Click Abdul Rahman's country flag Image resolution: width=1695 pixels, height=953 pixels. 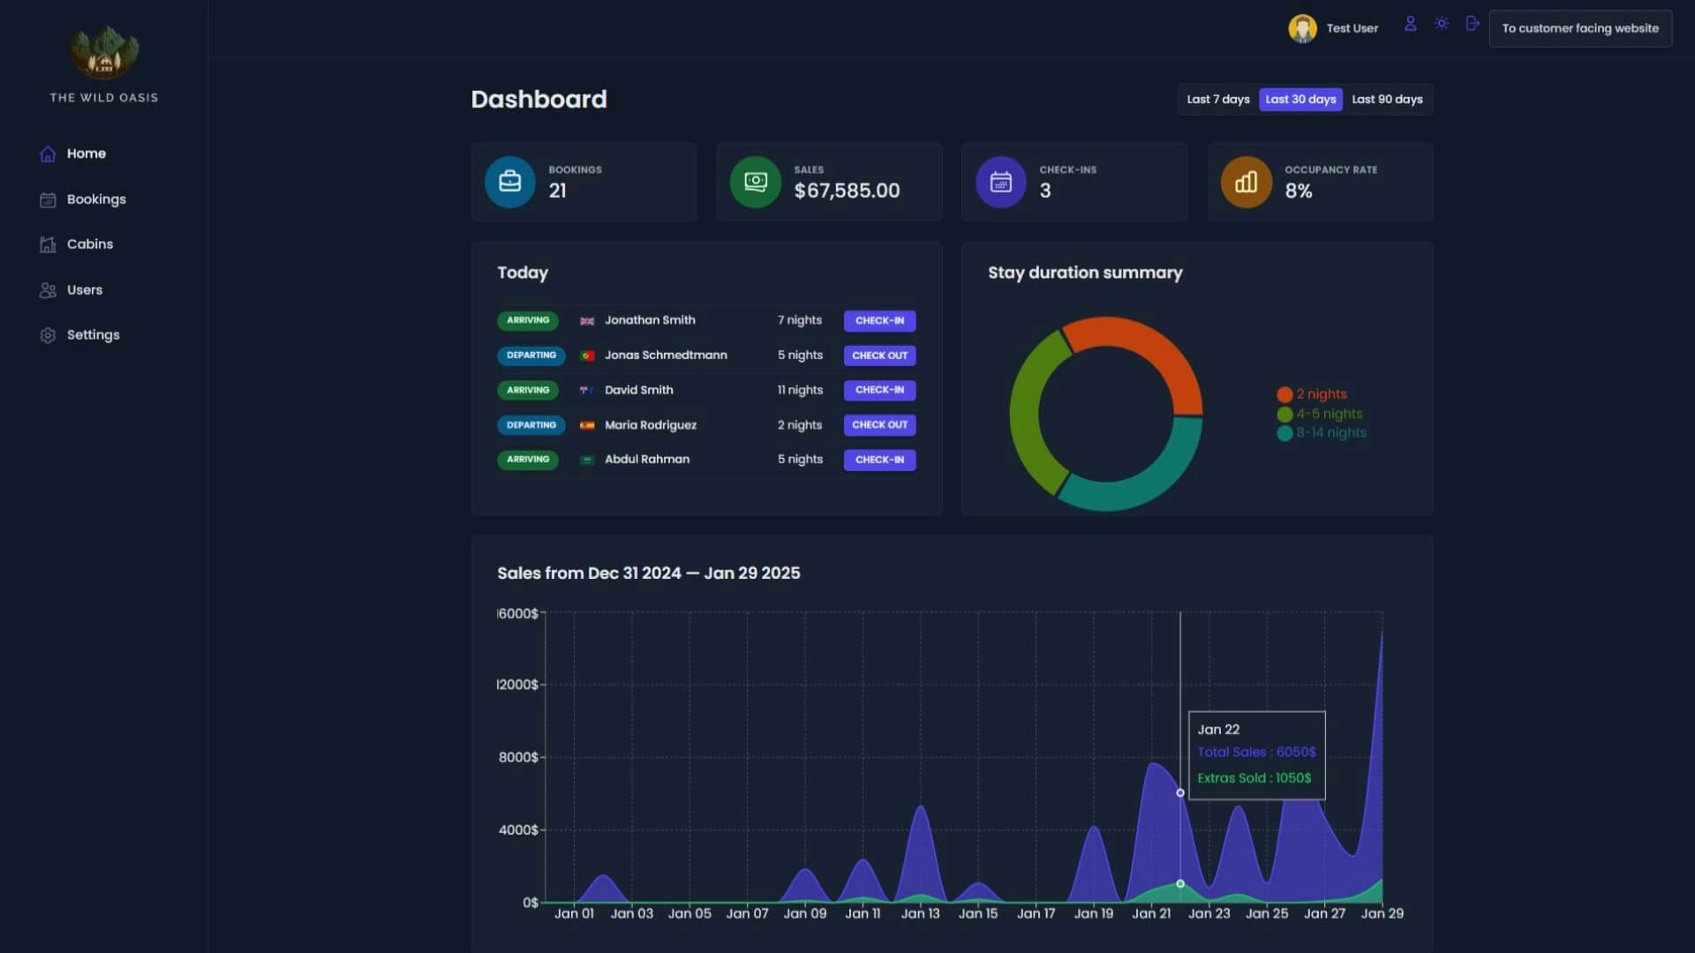click(x=587, y=460)
